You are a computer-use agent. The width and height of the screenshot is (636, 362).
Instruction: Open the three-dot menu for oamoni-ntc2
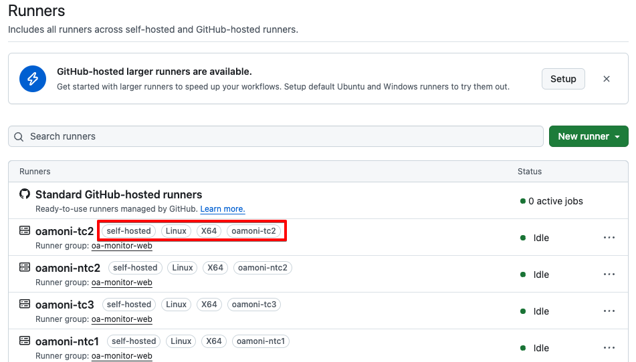click(x=609, y=275)
